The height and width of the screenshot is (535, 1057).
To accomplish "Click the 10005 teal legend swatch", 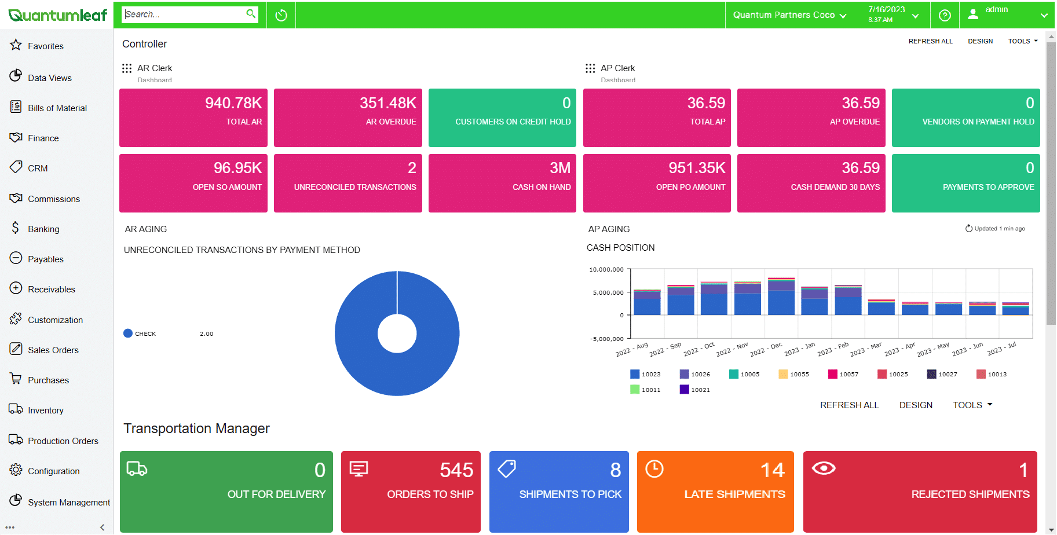I will pyautogui.click(x=734, y=374).
